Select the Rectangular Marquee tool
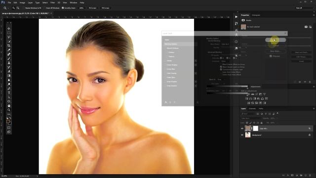The height and width of the screenshot is (178, 316). (x=9, y=33)
